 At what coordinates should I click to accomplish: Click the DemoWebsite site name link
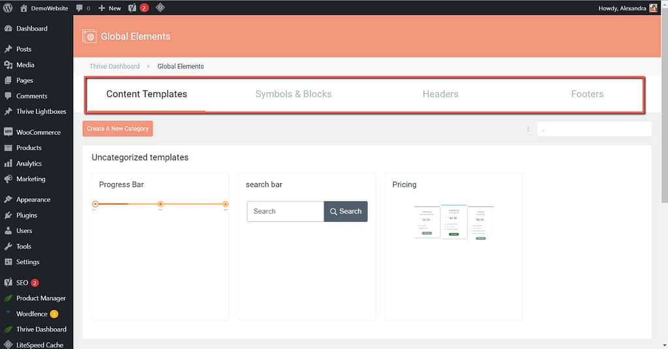coord(50,8)
